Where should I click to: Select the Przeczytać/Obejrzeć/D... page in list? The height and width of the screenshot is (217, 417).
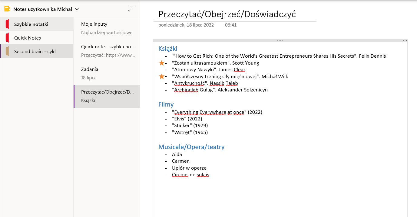tap(107, 96)
